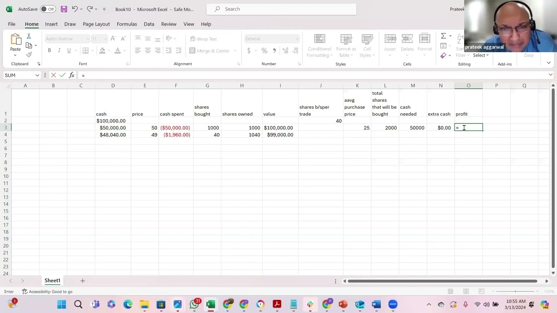
Task: Open Cell Styles gallery
Action: point(367,46)
